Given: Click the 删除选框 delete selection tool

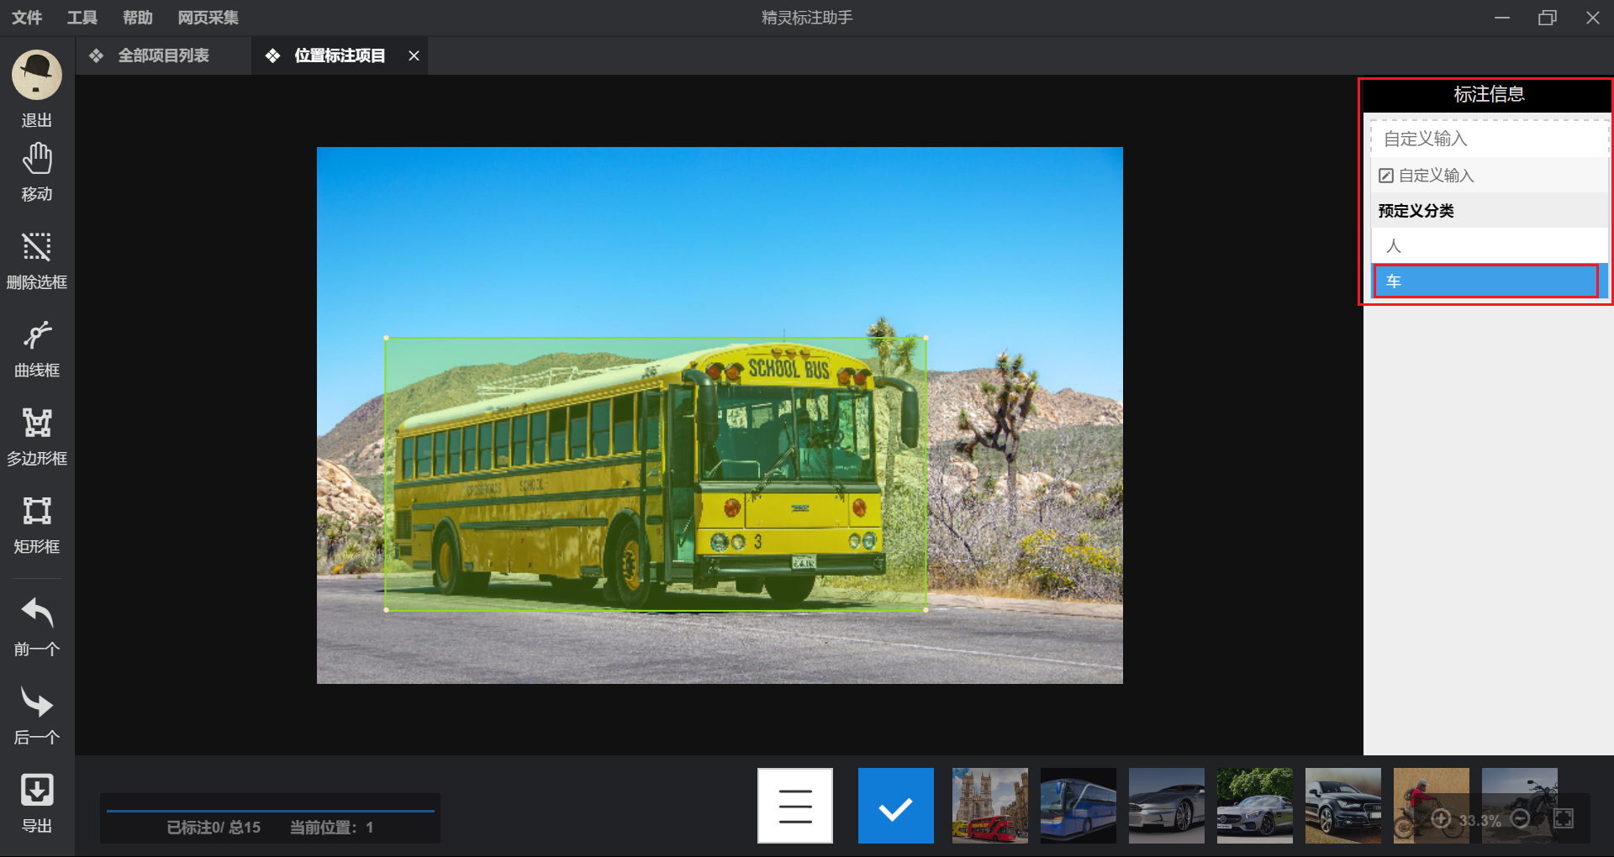Looking at the screenshot, I should [37, 260].
